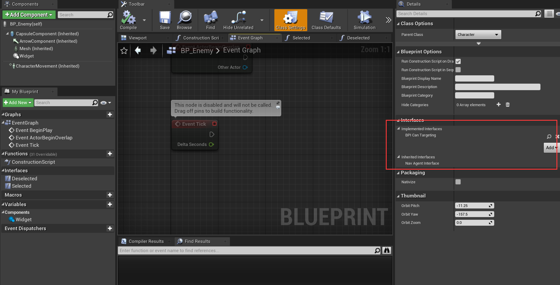The image size is (560, 285).
Task: Open Hide Unrelated options dropdown arrow
Action: pos(262,20)
